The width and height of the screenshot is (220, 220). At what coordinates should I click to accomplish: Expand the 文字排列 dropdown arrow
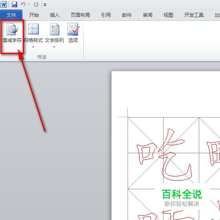[x=54, y=47]
